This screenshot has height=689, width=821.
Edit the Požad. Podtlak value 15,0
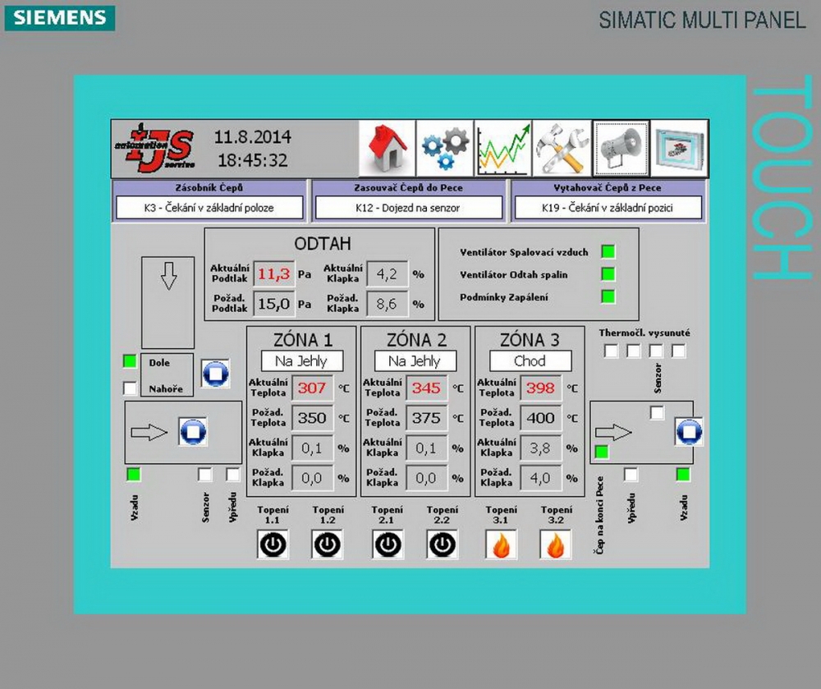click(273, 304)
